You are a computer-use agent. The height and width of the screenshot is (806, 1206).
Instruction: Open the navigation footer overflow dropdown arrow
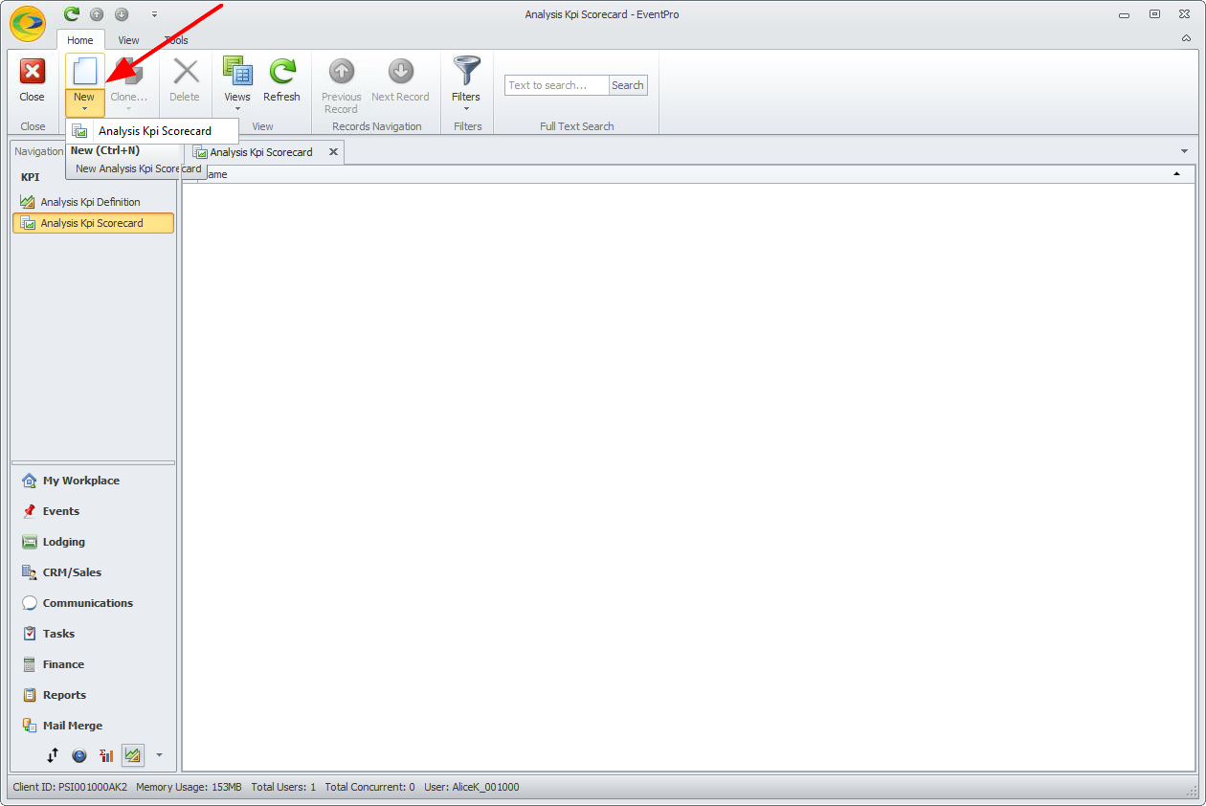(x=159, y=755)
